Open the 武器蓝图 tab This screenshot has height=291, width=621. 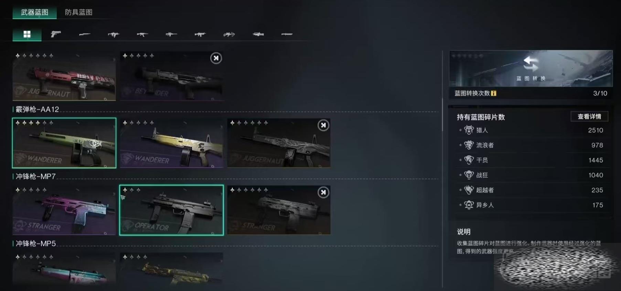pos(34,12)
